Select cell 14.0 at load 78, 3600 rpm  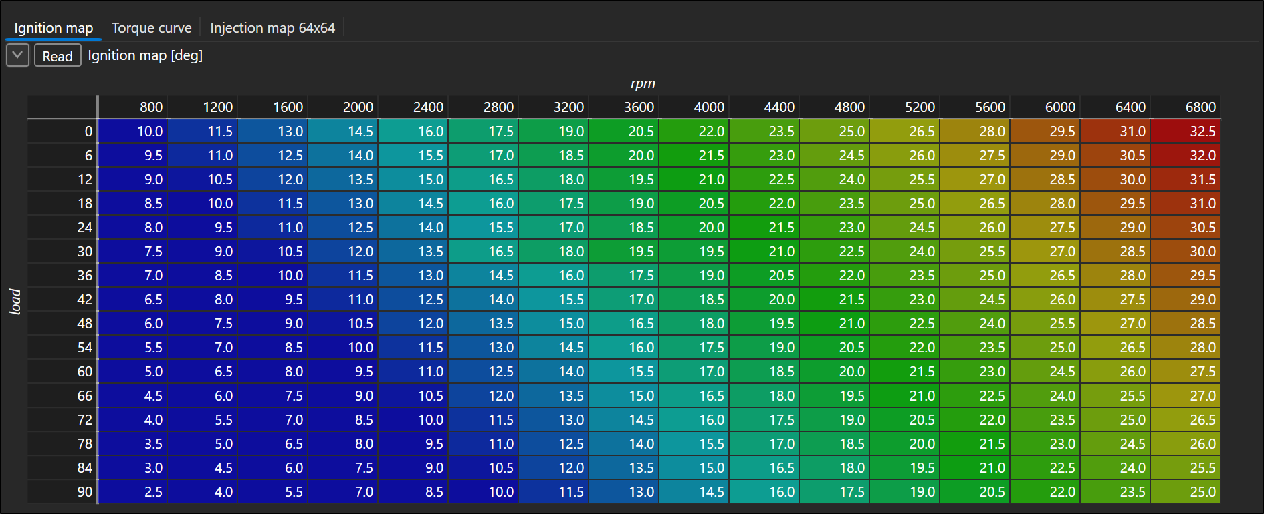pos(624,444)
